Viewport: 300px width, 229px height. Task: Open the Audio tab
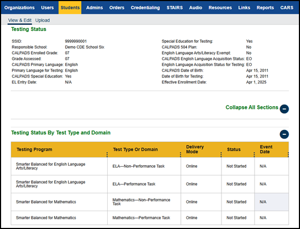195,8
